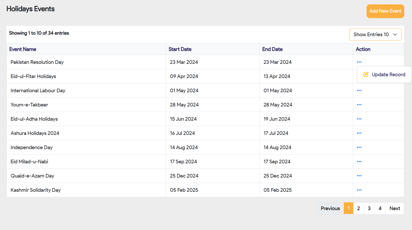Click ellipsis icon for Ashura Holidays 2024
Viewport: 412px width, 230px height.
pos(359,133)
